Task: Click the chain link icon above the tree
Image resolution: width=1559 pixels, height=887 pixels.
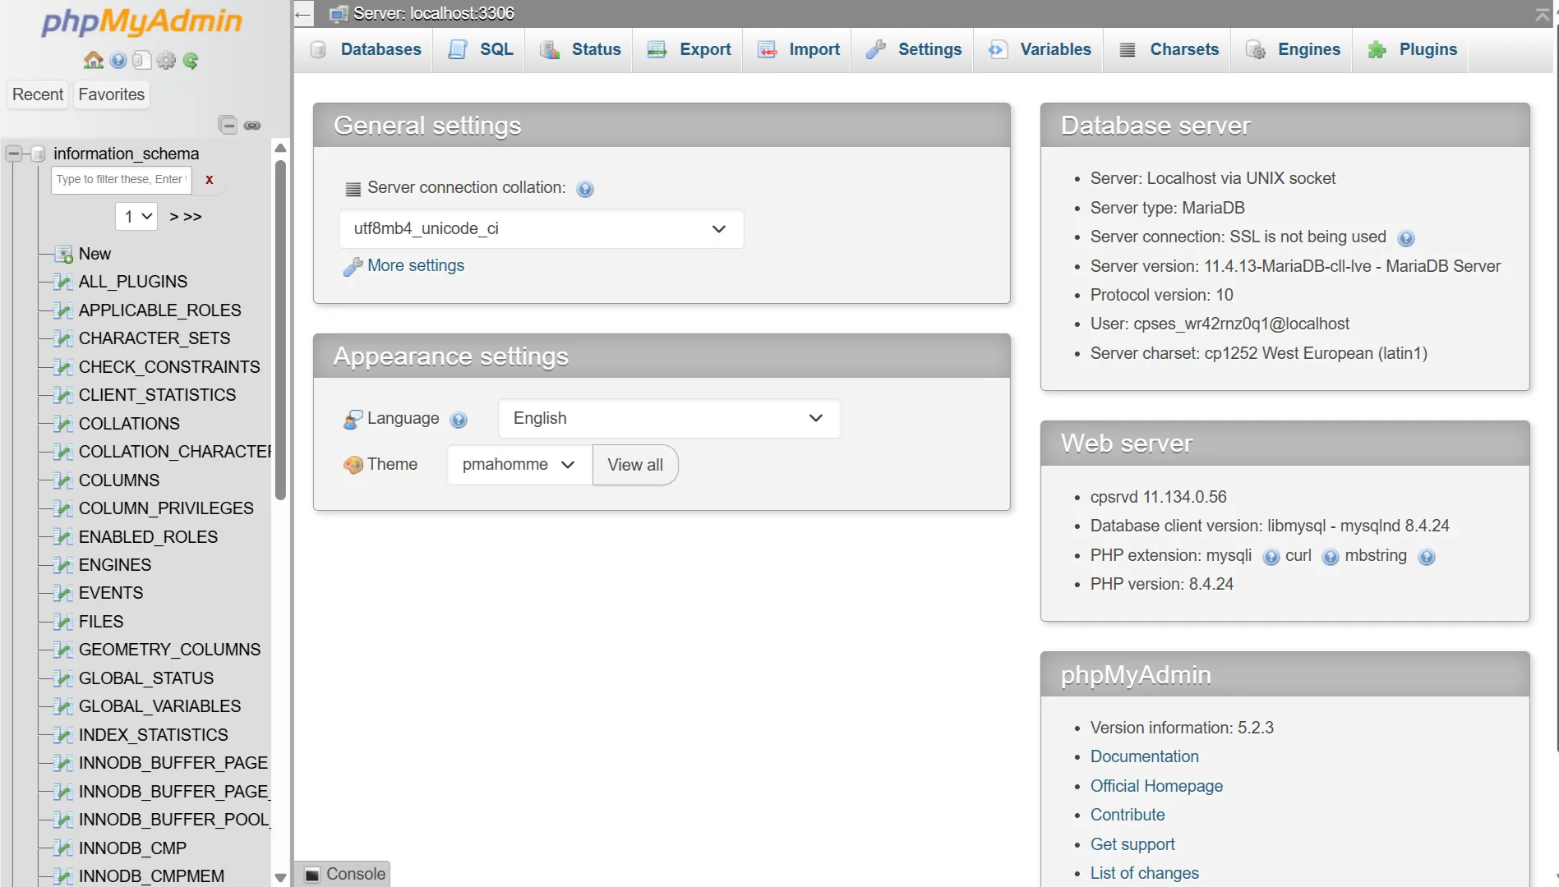Action: [252, 126]
